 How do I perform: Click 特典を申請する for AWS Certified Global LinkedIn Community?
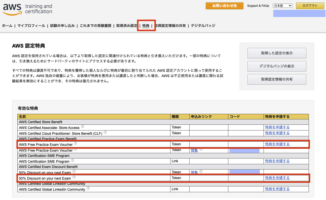[277, 189]
